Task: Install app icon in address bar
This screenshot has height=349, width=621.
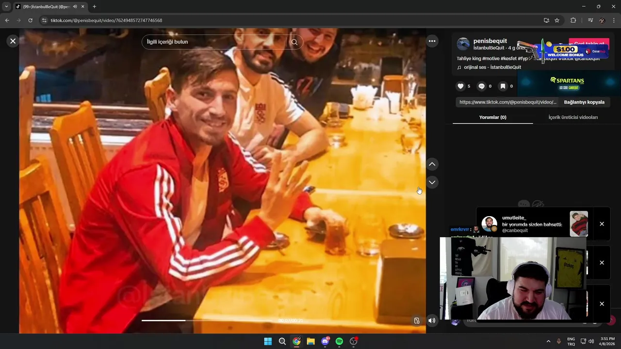Action: coord(546,20)
